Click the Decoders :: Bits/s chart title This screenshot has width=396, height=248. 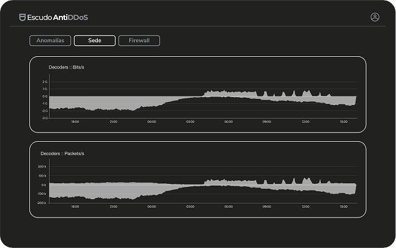click(x=66, y=67)
